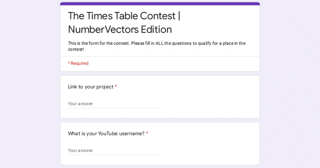Image resolution: width=320 pixels, height=168 pixels.
Task: Click the form description paragraph
Action: [x=157, y=46]
